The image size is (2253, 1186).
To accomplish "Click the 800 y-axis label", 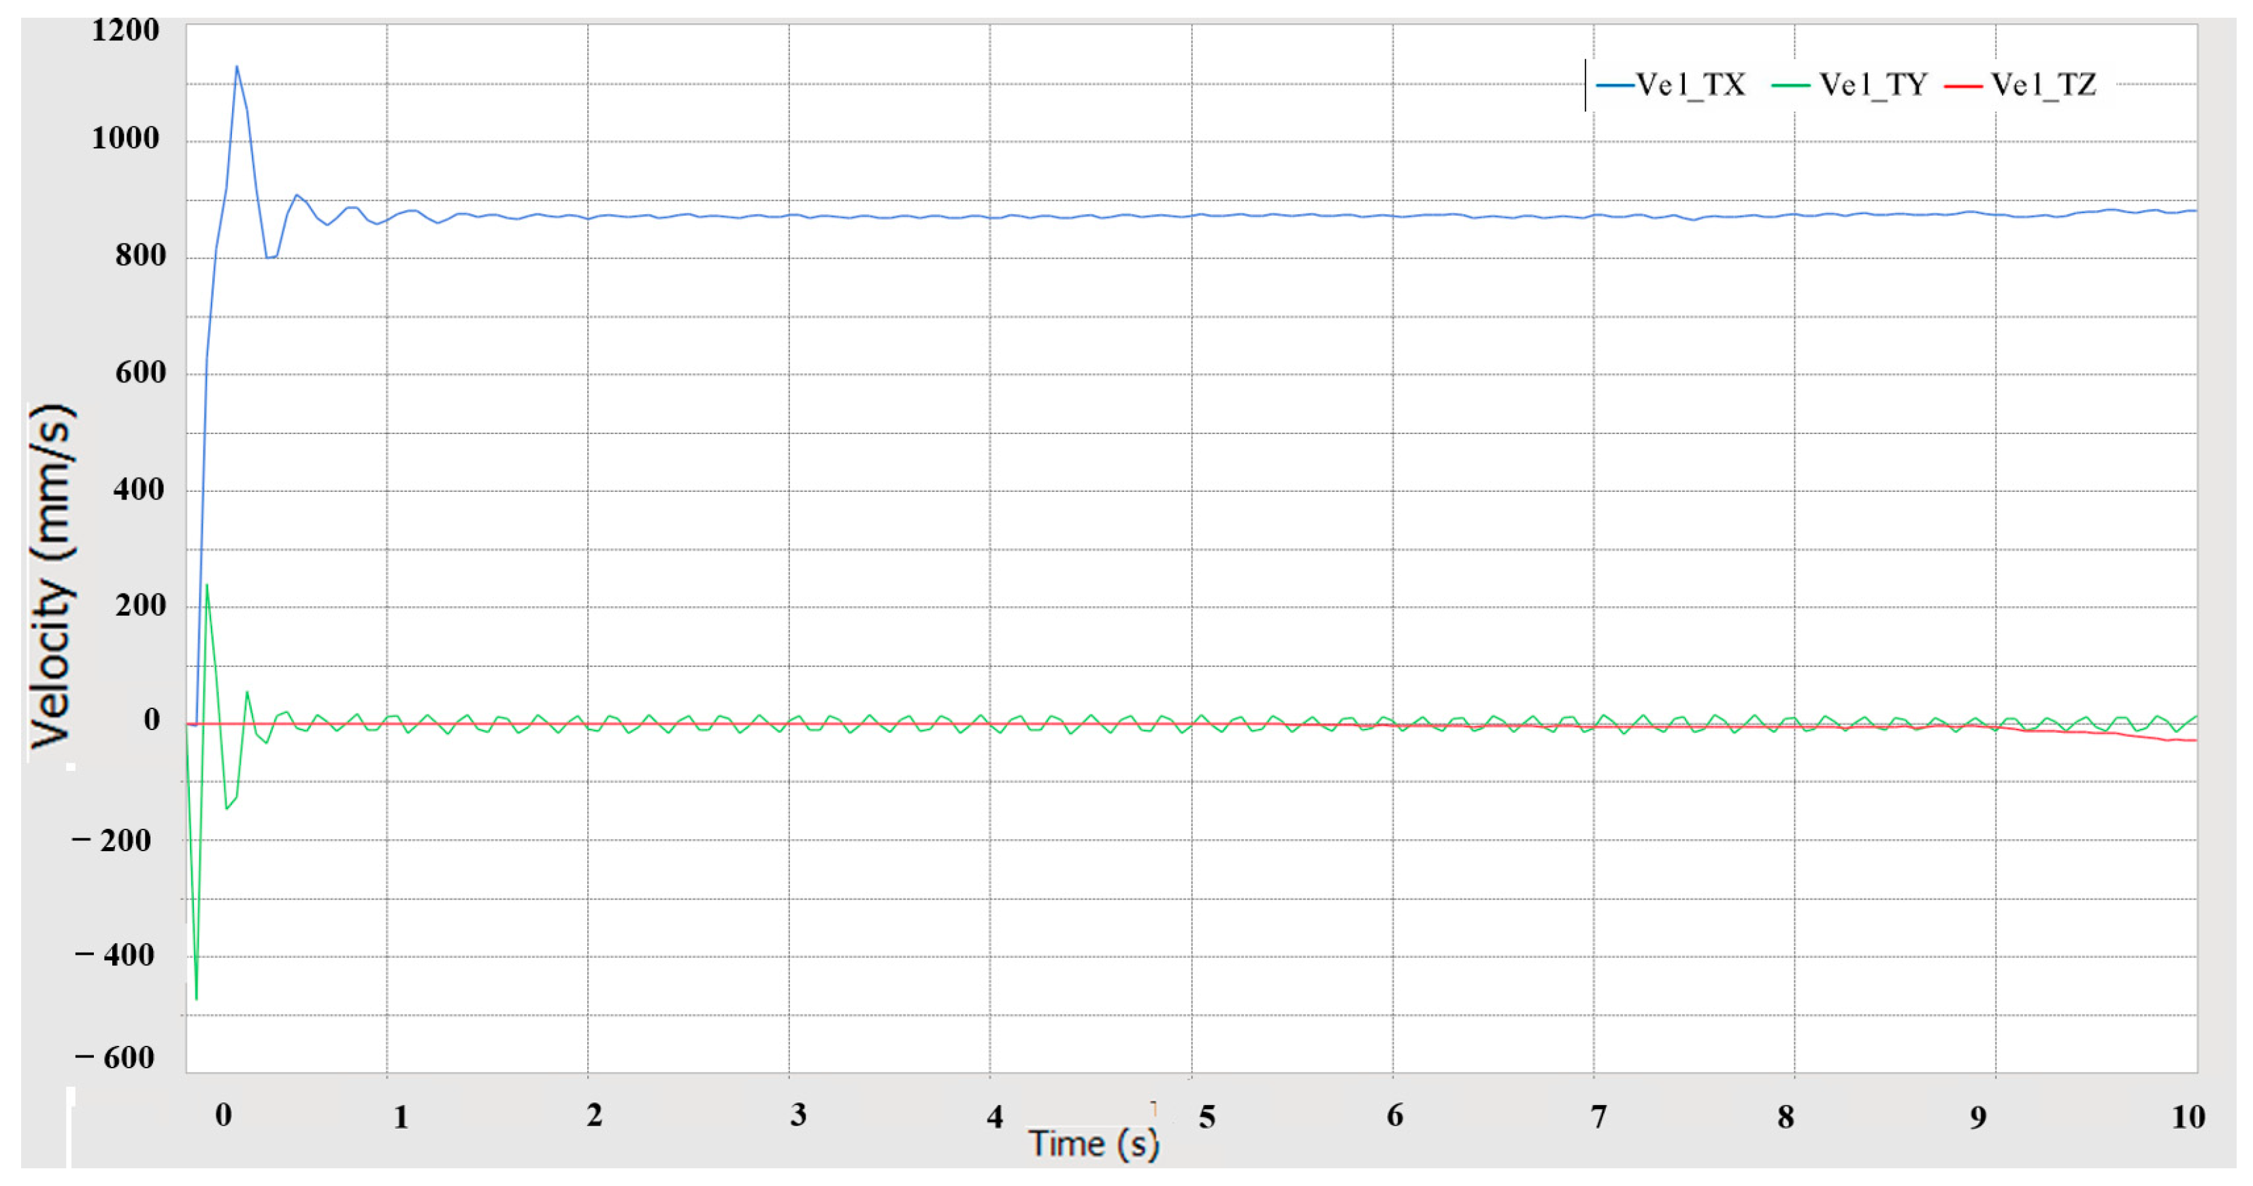I will [140, 255].
